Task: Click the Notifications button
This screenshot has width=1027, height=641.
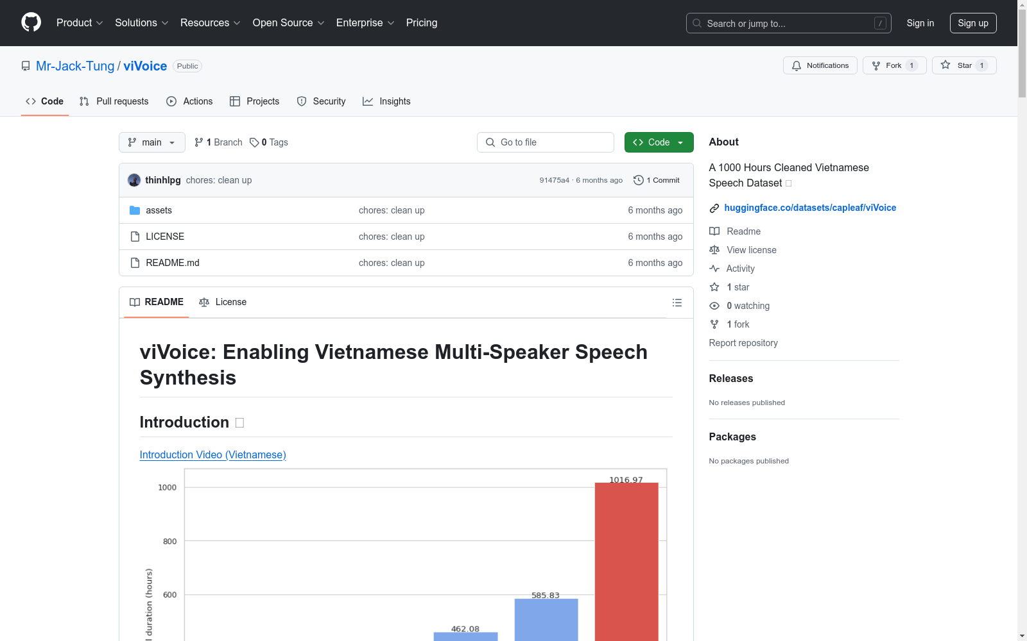Action: point(820,65)
